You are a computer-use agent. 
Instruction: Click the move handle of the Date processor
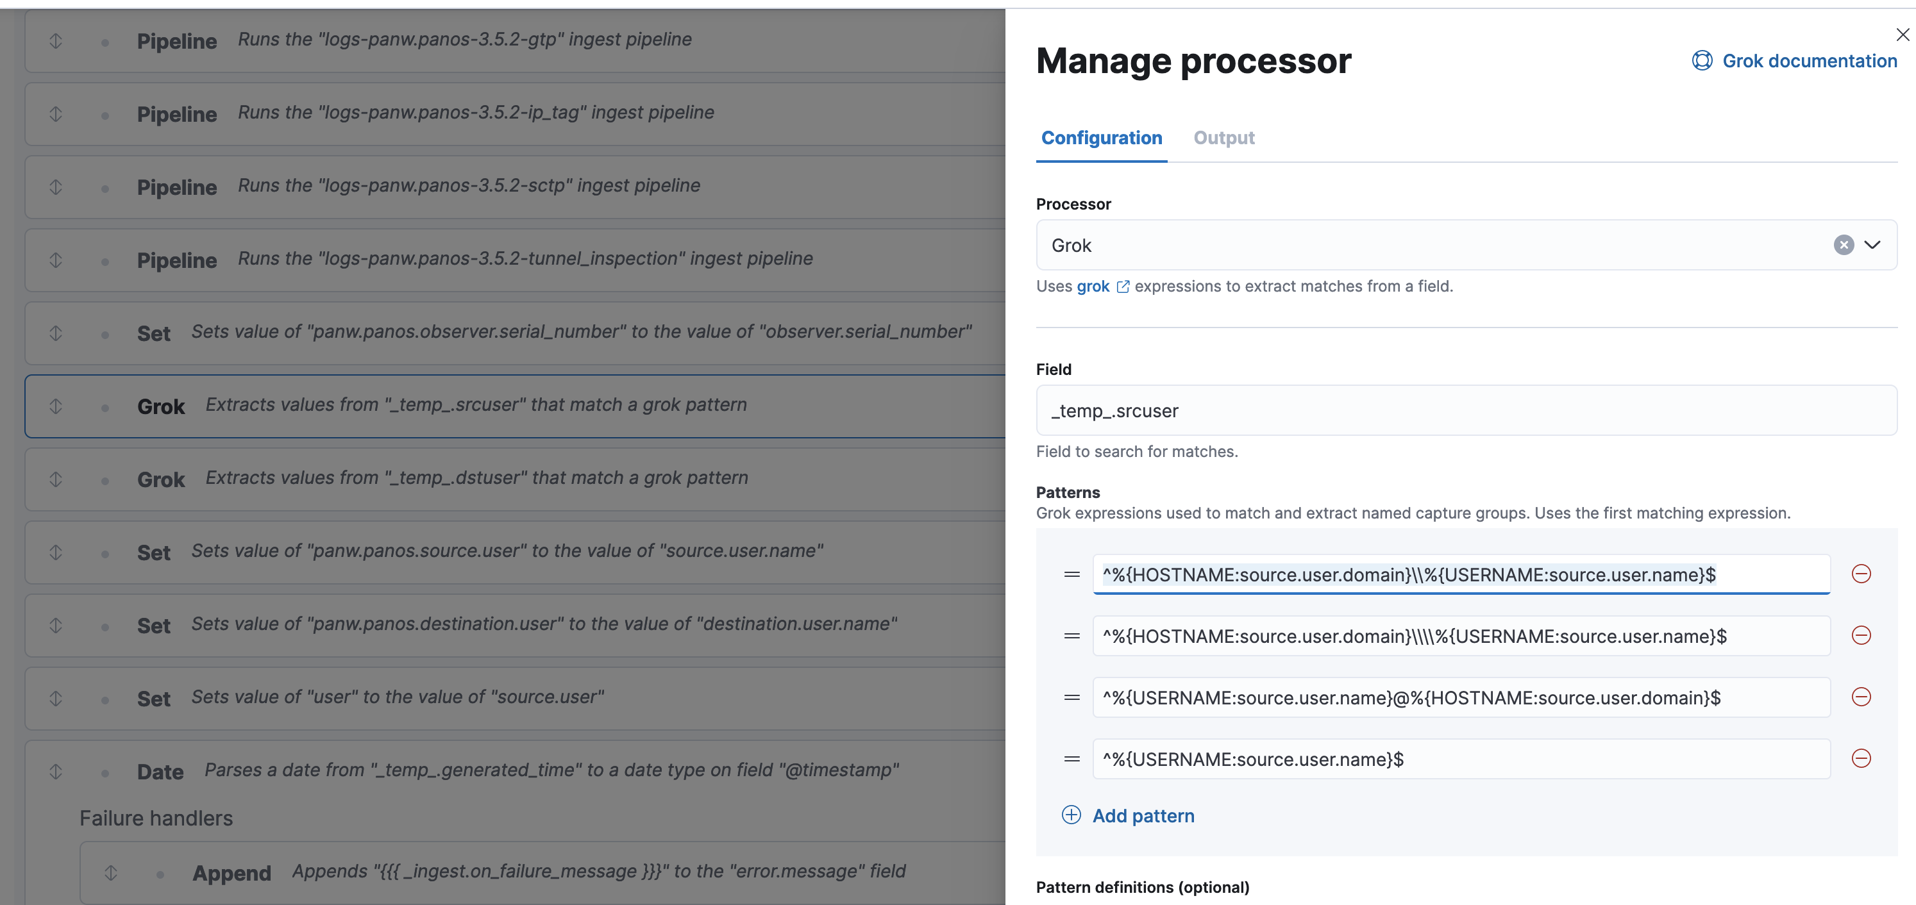coord(56,771)
